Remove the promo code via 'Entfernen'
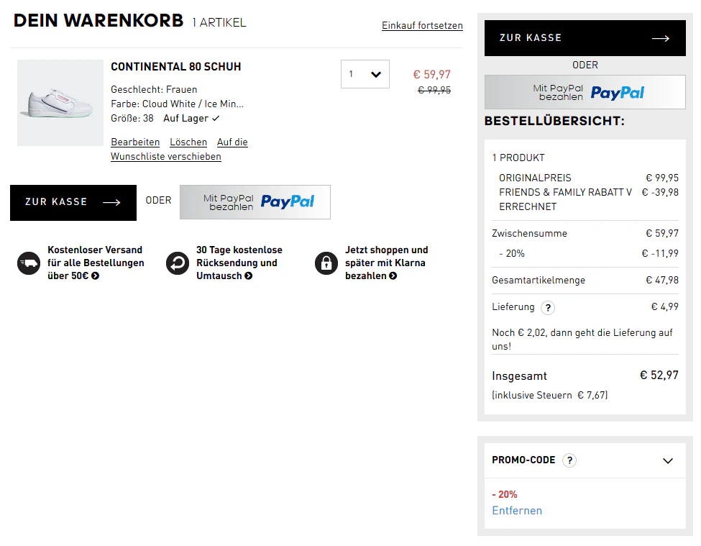This screenshot has width=701, height=546. 517,511
